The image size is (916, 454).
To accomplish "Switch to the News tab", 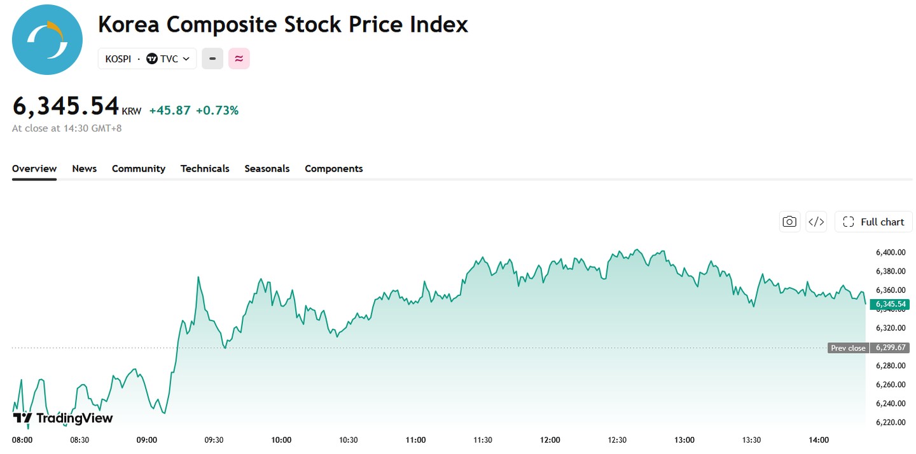I will (85, 168).
